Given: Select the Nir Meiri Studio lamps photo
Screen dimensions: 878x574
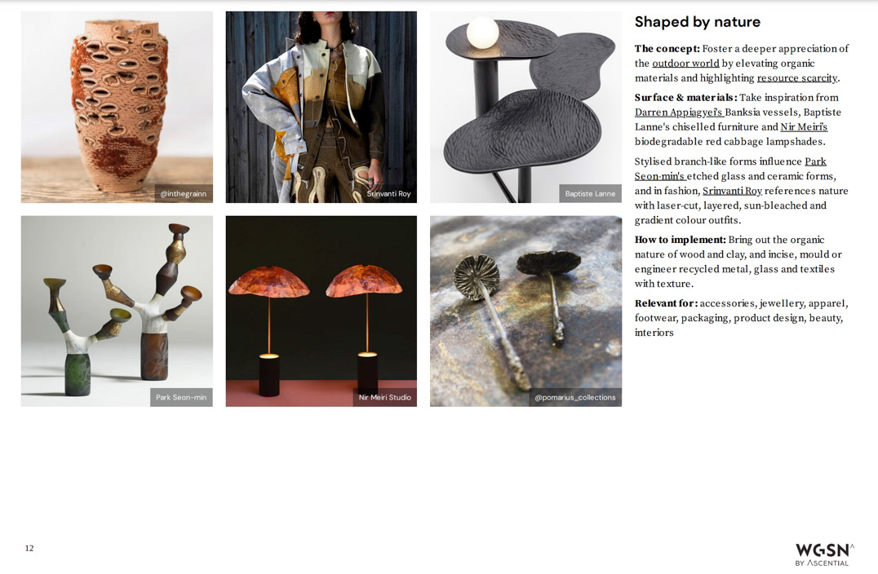Looking at the screenshot, I should tap(321, 311).
